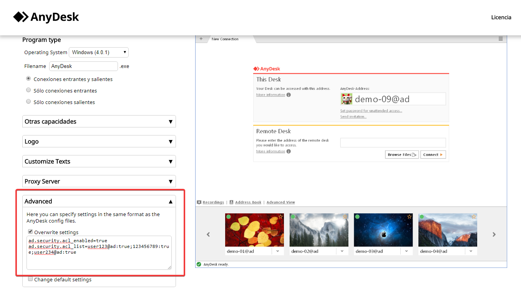The width and height of the screenshot is (521, 289).
Task: Open dropdown arrow for demo-04@ad
Action: tap(471, 251)
